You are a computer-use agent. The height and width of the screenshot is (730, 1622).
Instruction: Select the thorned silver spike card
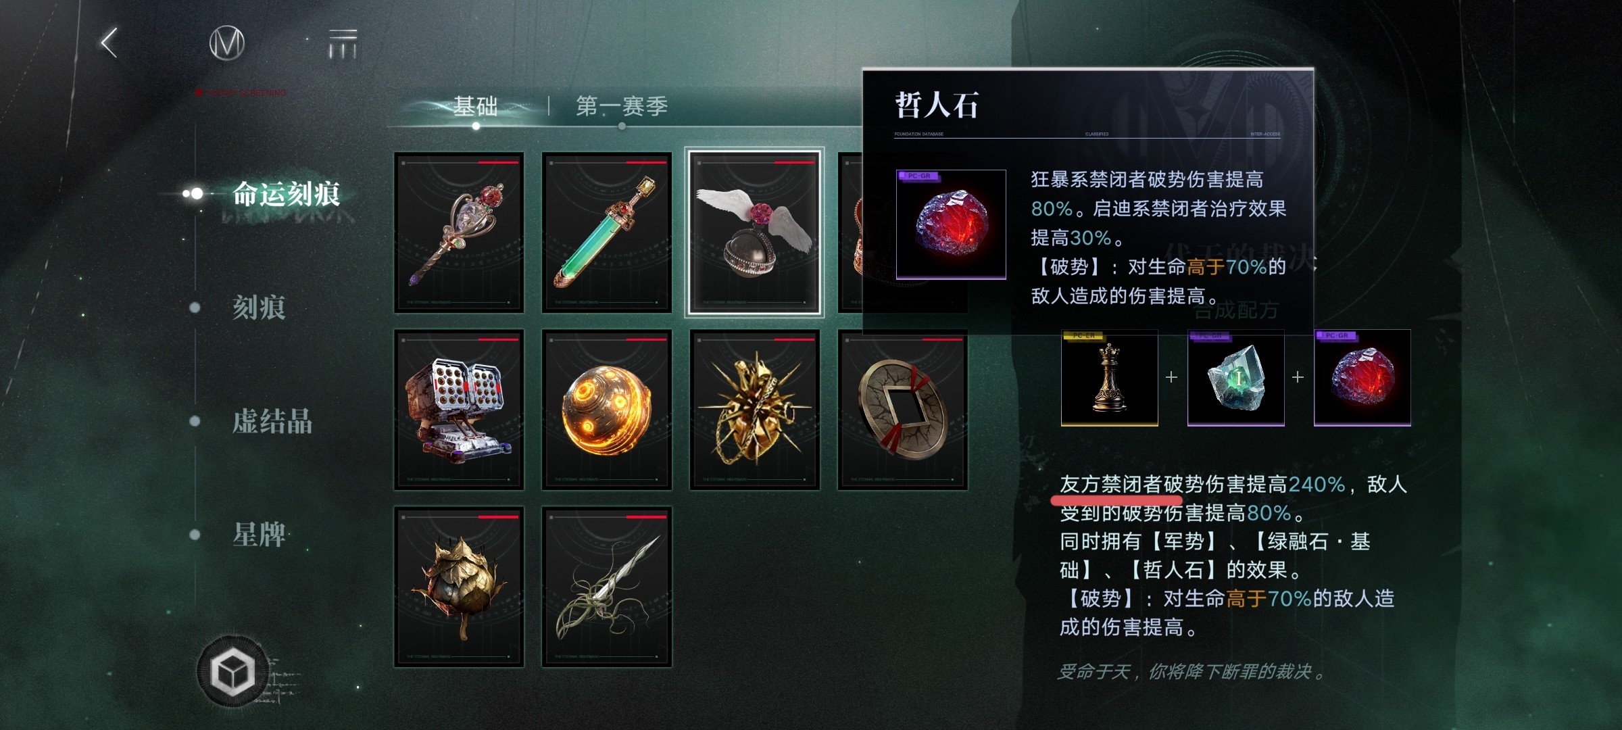[607, 587]
